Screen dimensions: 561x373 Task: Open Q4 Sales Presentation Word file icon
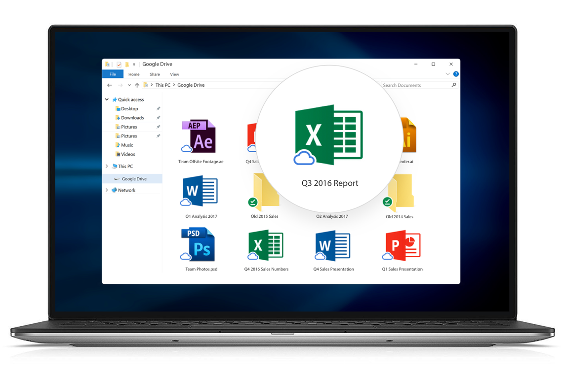point(333,245)
